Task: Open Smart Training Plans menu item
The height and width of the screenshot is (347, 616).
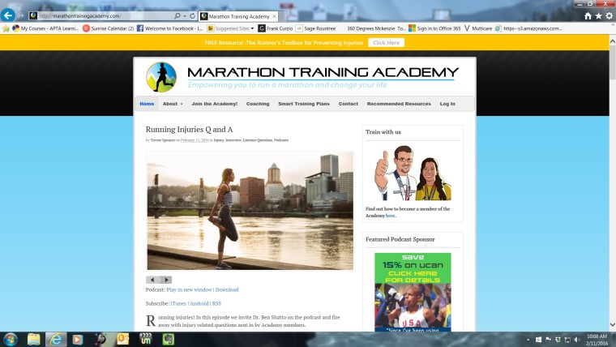Action: 304,104
